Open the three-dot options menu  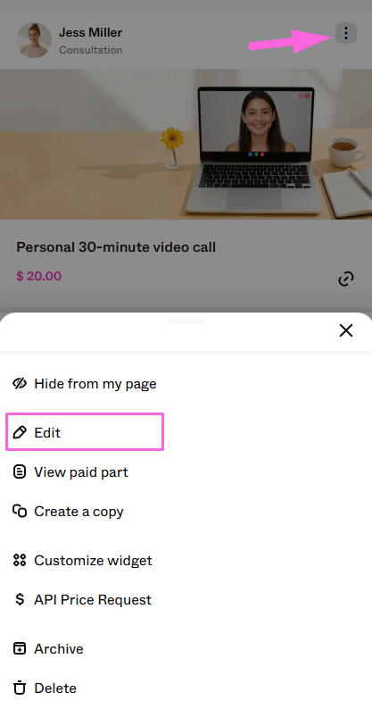point(346,33)
